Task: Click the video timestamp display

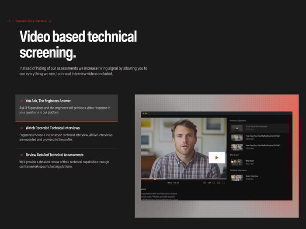Action: point(173,183)
